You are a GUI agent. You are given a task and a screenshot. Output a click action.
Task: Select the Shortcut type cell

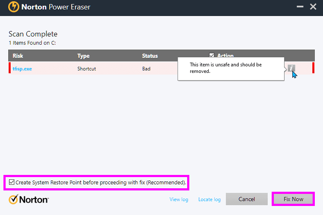87,69
